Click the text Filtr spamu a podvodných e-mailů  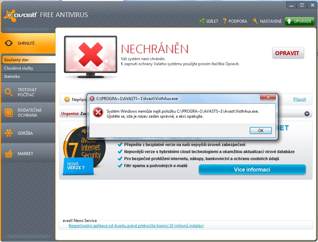pyautogui.click(x=156, y=166)
